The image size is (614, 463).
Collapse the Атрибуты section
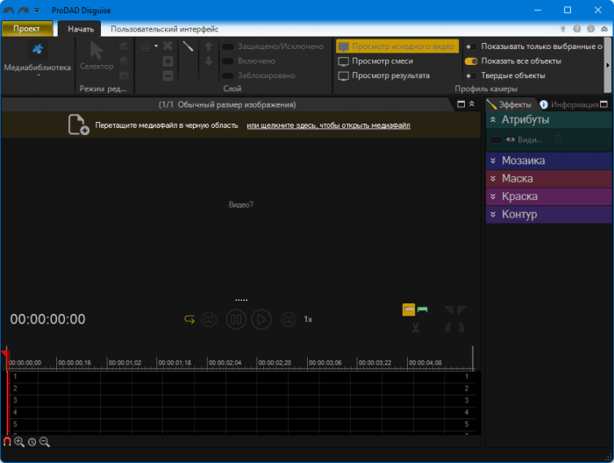tap(493, 119)
